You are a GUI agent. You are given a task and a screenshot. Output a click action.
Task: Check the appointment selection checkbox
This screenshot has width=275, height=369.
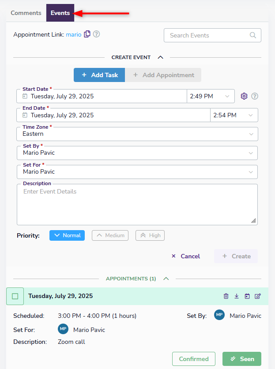15,296
